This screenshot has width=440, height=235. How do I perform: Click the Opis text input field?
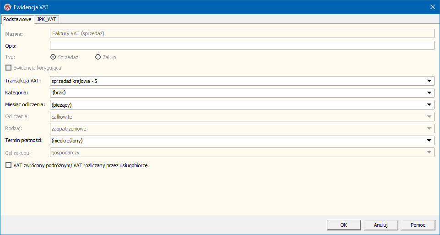[242, 45]
